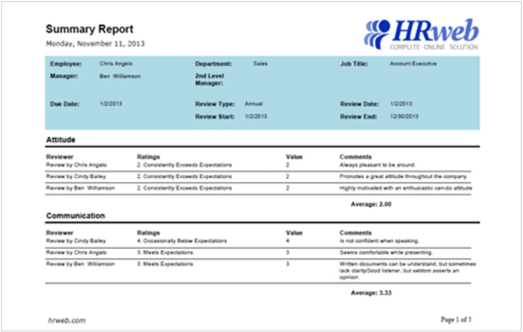Click the 'Annual' review type value

pos(254,104)
